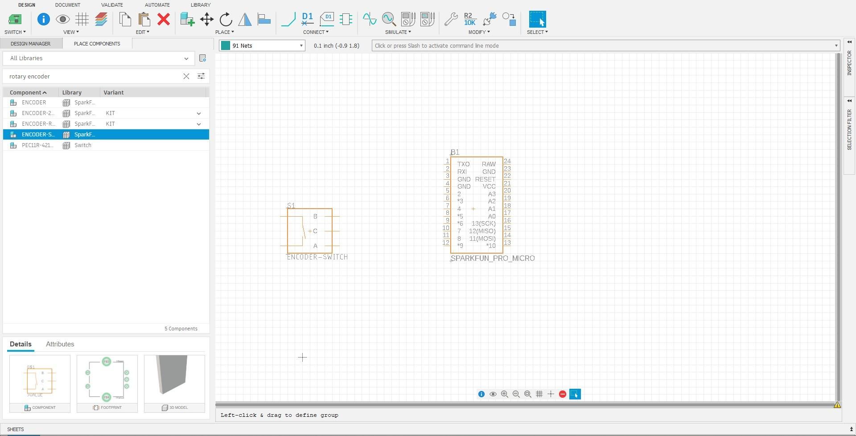
Task: Switch to the Attributes panel
Action: tap(60, 344)
